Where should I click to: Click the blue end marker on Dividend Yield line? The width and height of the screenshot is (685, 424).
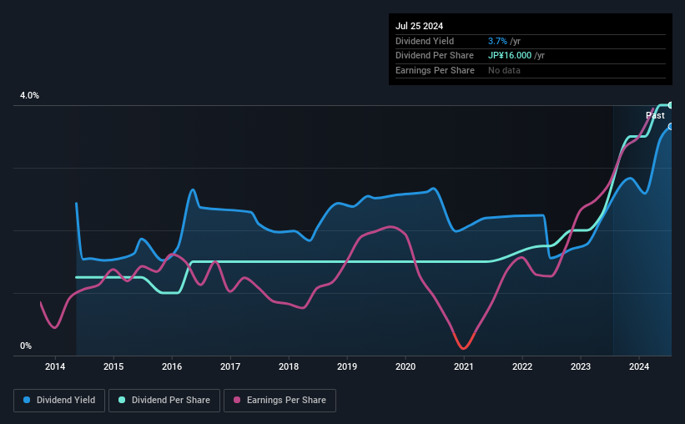[671, 126]
